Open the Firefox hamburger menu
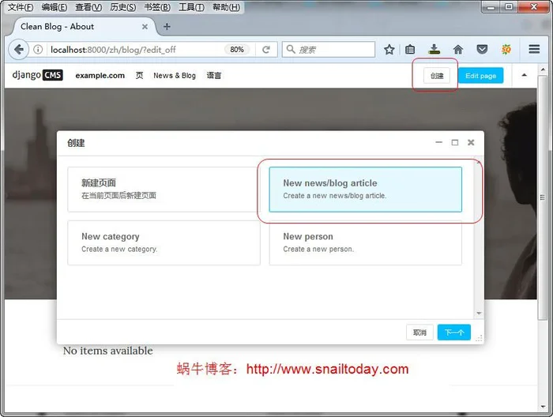The image size is (553, 417). tap(534, 49)
